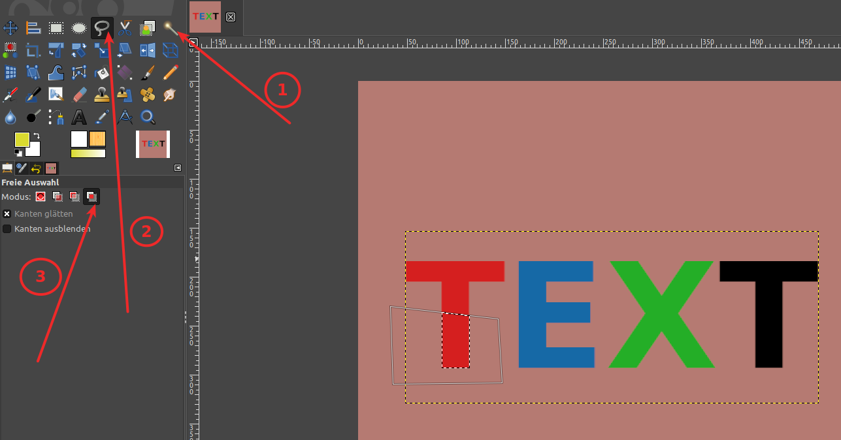The image size is (841, 440).
Task: Select the Text tool
Action: coord(79,117)
